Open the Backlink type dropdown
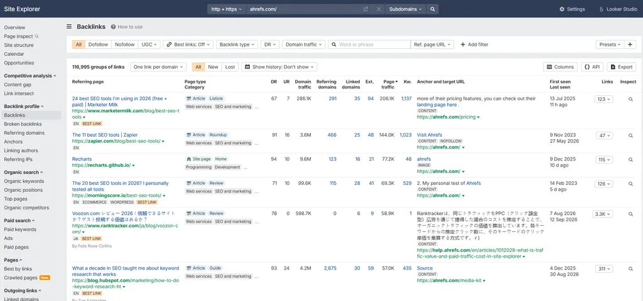The image size is (643, 301). pyautogui.click(x=237, y=45)
